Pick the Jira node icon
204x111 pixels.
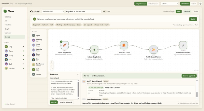pyautogui.click(x=34, y=60)
